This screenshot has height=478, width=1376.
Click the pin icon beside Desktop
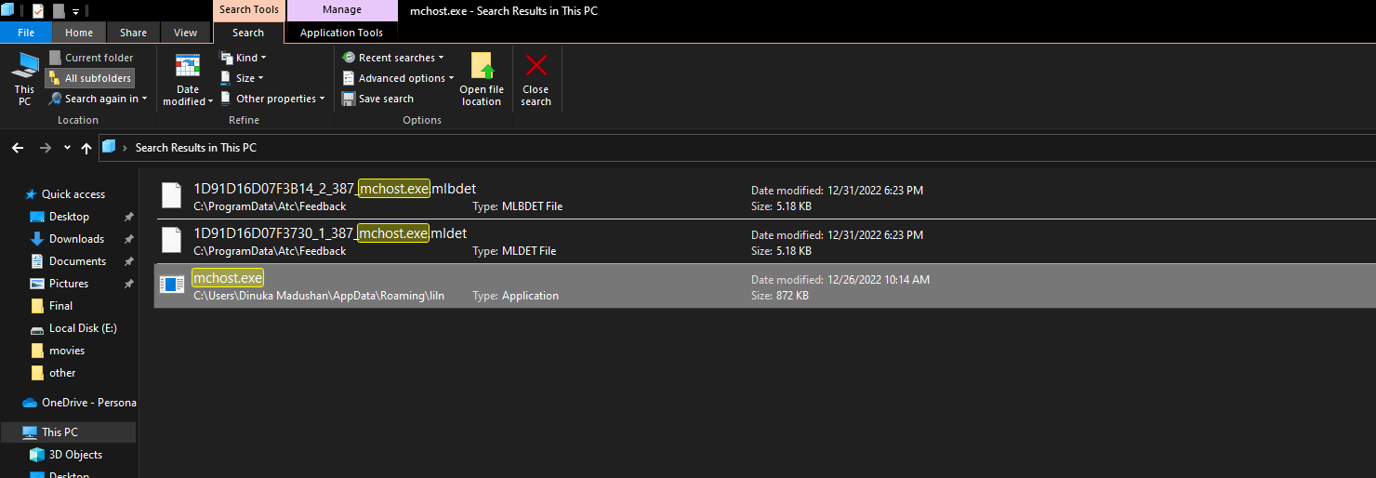[x=128, y=217]
